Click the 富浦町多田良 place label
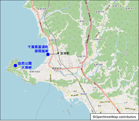Viewport: 139px width, 121px height. [x=35, y=72]
